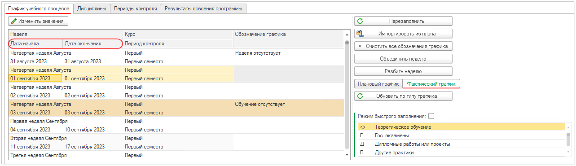Click the Период контроля column header
Image resolution: width=576 pixels, height=166 pixels.
point(178,44)
